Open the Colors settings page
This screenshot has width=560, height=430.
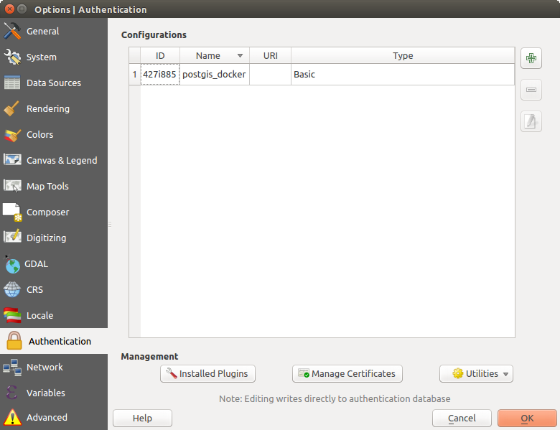click(39, 135)
